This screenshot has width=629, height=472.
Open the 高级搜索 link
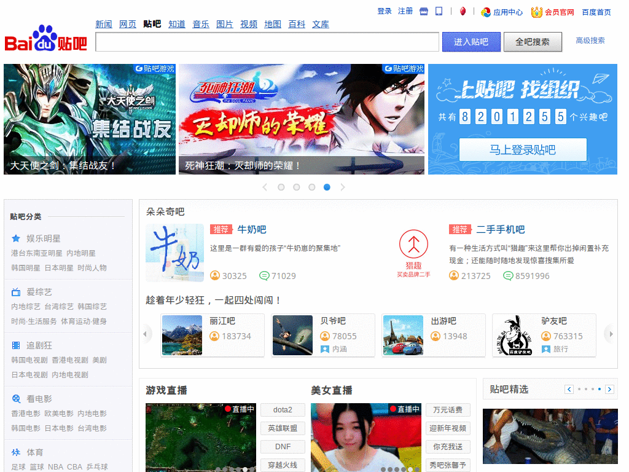(590, 41)
